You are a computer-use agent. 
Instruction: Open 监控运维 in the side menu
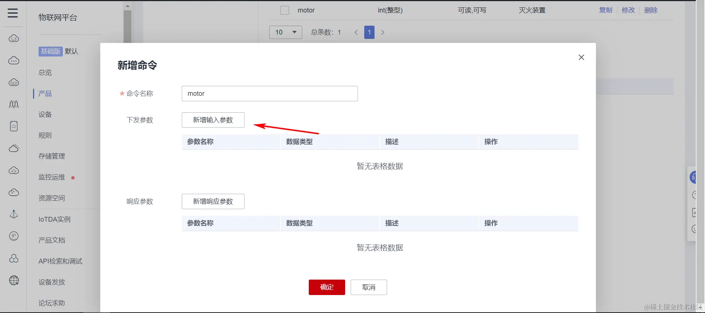click(x=52, y=177)
